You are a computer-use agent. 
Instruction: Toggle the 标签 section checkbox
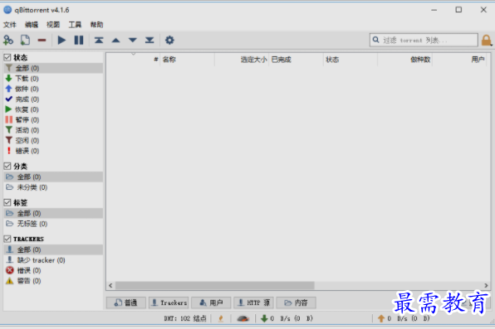7,202
